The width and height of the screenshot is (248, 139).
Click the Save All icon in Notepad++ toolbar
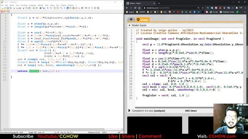(10, 8)
